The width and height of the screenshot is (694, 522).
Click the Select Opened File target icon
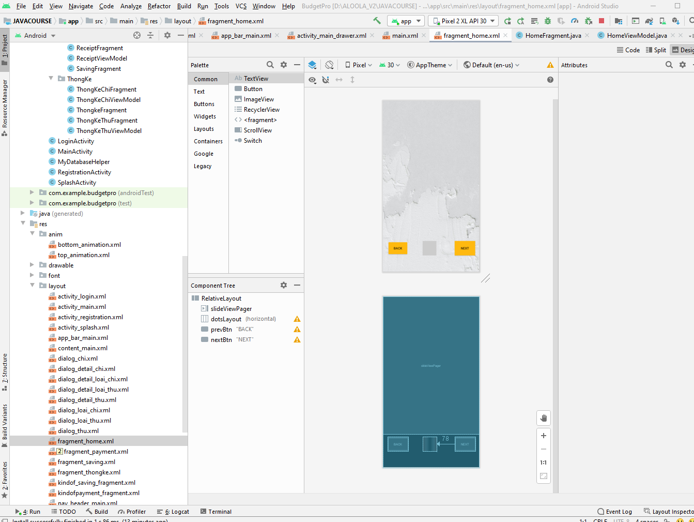pyautogui.click(x=137, y=35)
